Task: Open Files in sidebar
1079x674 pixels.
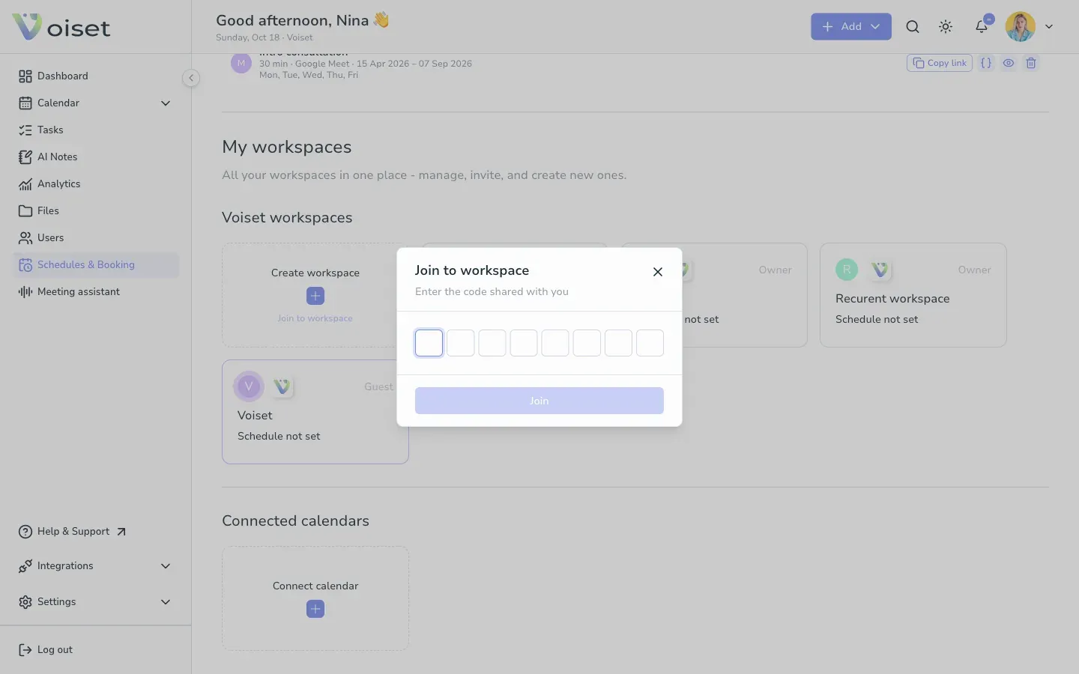Action: click(96, 211)
